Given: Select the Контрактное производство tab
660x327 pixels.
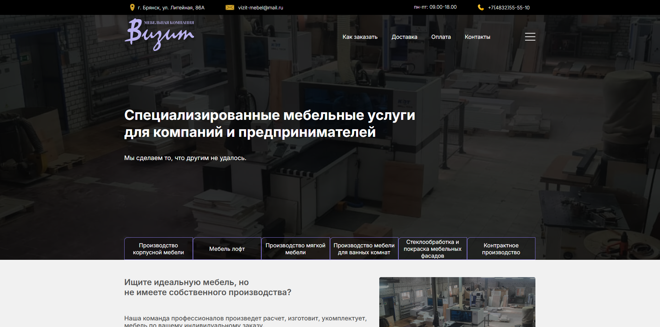Looking at the screenshot, I should tap(501, 249).
